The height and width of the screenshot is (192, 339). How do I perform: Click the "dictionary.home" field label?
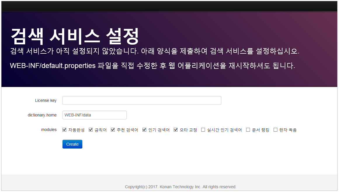point(42,115)
